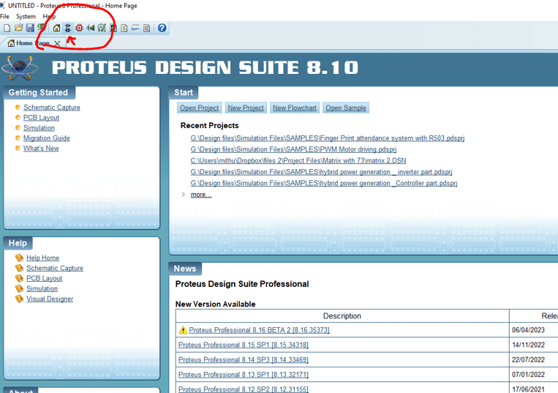Click the yellow warning icon beside 8.16 BETA 2
558x393 pixels.
[183, 330]
